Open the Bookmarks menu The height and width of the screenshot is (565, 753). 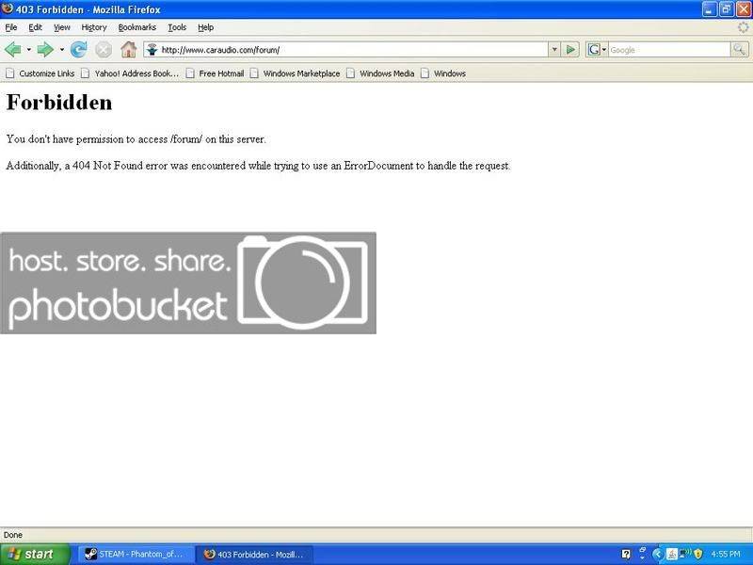(x=136, y=27)
